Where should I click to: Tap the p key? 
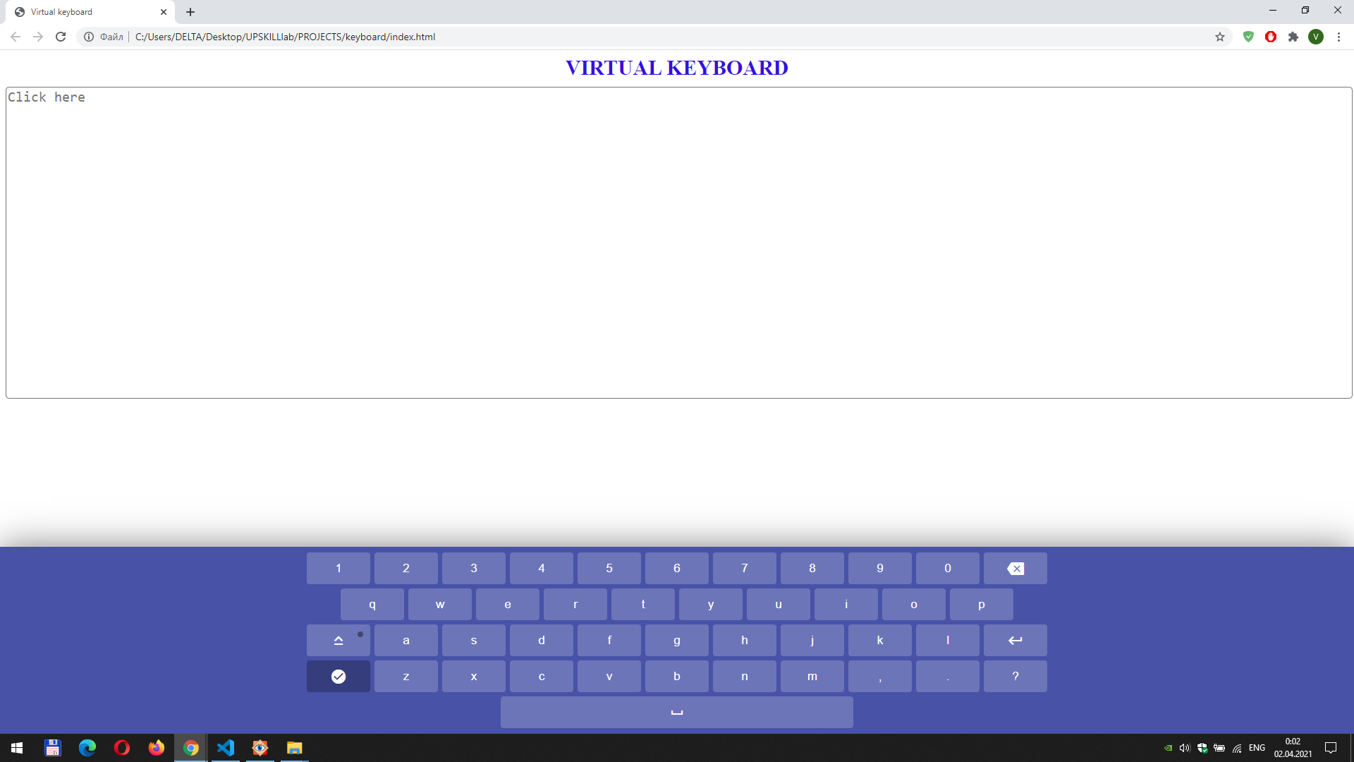tap(982, 604)
